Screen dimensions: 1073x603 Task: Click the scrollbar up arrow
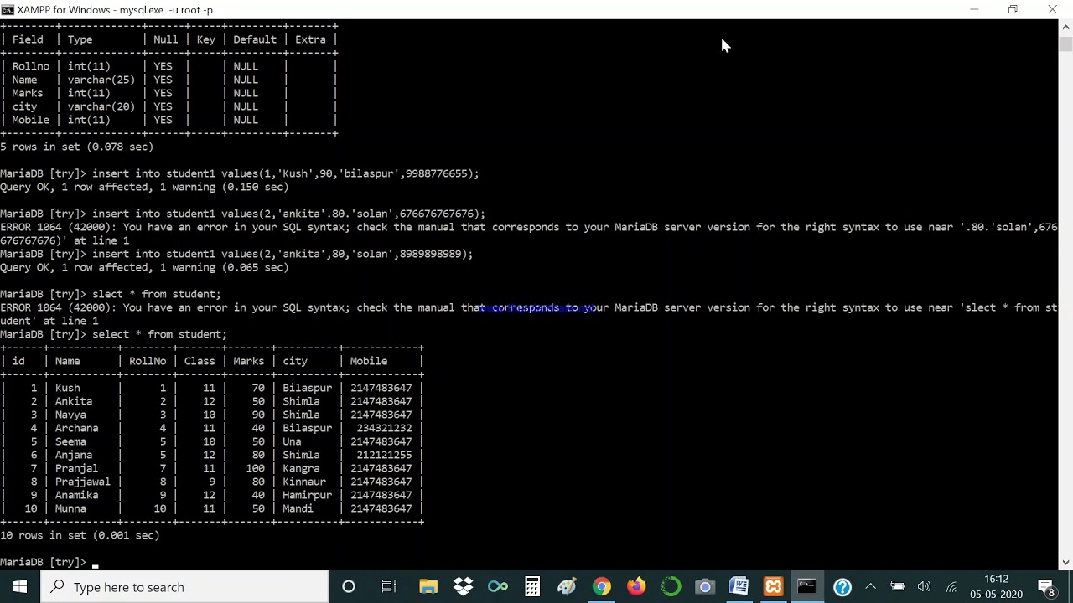(x=1065, y=26)
